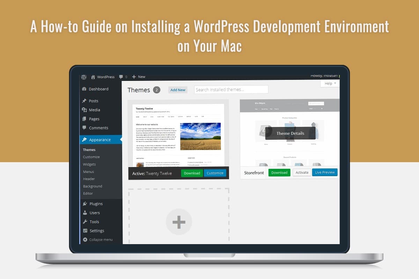
Task: Open Comments via the speech bubble icon
Action: tap(85, 128)
